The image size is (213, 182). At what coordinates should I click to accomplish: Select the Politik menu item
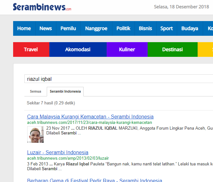click(x=123, y=28)
